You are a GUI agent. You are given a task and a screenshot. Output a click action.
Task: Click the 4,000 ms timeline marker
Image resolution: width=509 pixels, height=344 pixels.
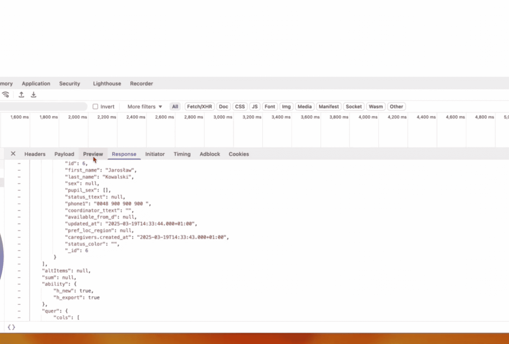click(368, 117)
